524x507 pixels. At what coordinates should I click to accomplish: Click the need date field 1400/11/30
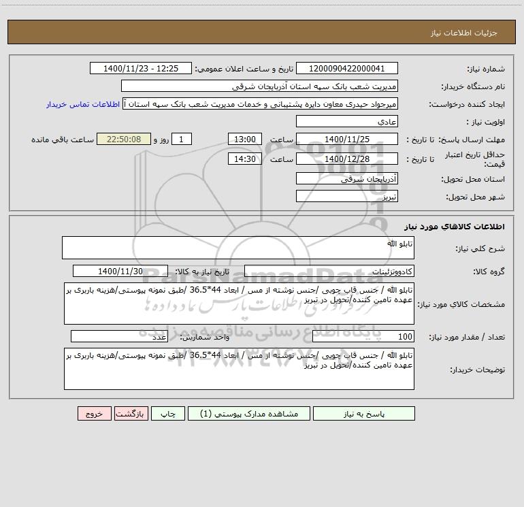coord(120,271)
